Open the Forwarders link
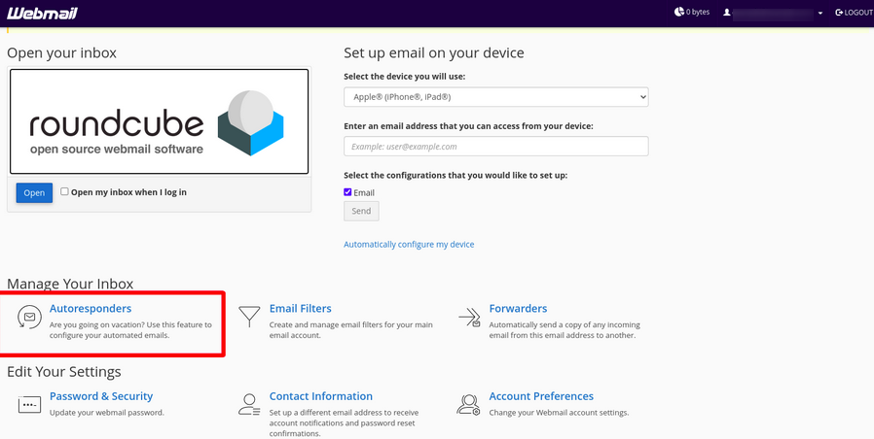The width and height of the screenshot is (874, 439). [x=518, y=309]
